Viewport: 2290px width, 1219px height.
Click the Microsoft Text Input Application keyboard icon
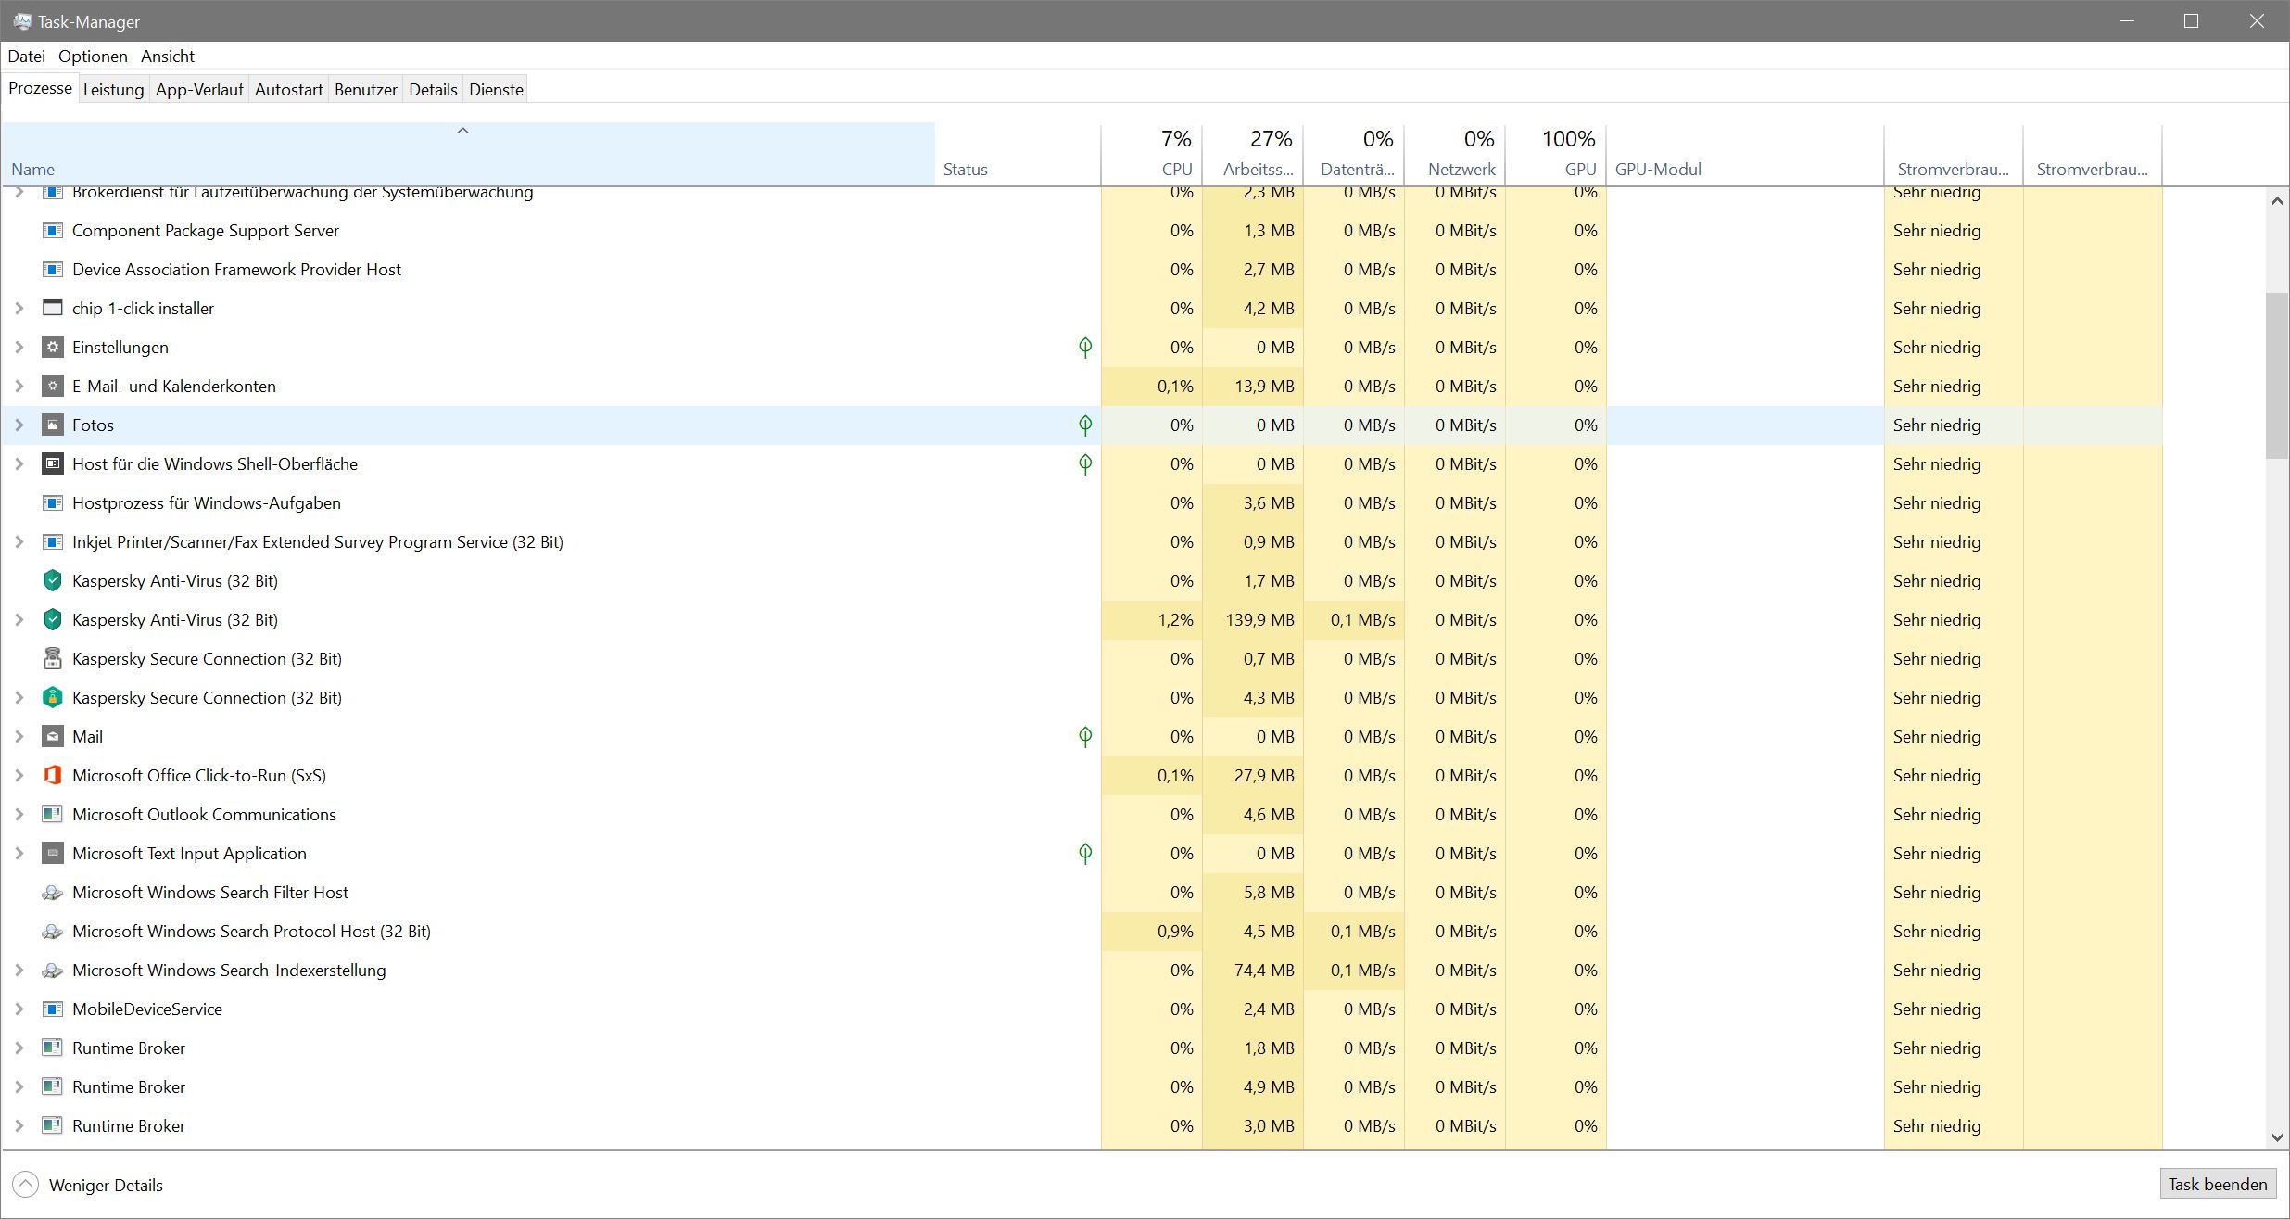(x=53, y=853)
